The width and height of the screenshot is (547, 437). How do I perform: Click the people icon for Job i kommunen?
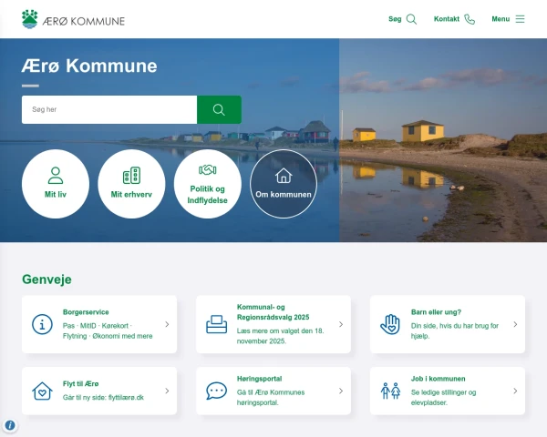pos(390,391)
